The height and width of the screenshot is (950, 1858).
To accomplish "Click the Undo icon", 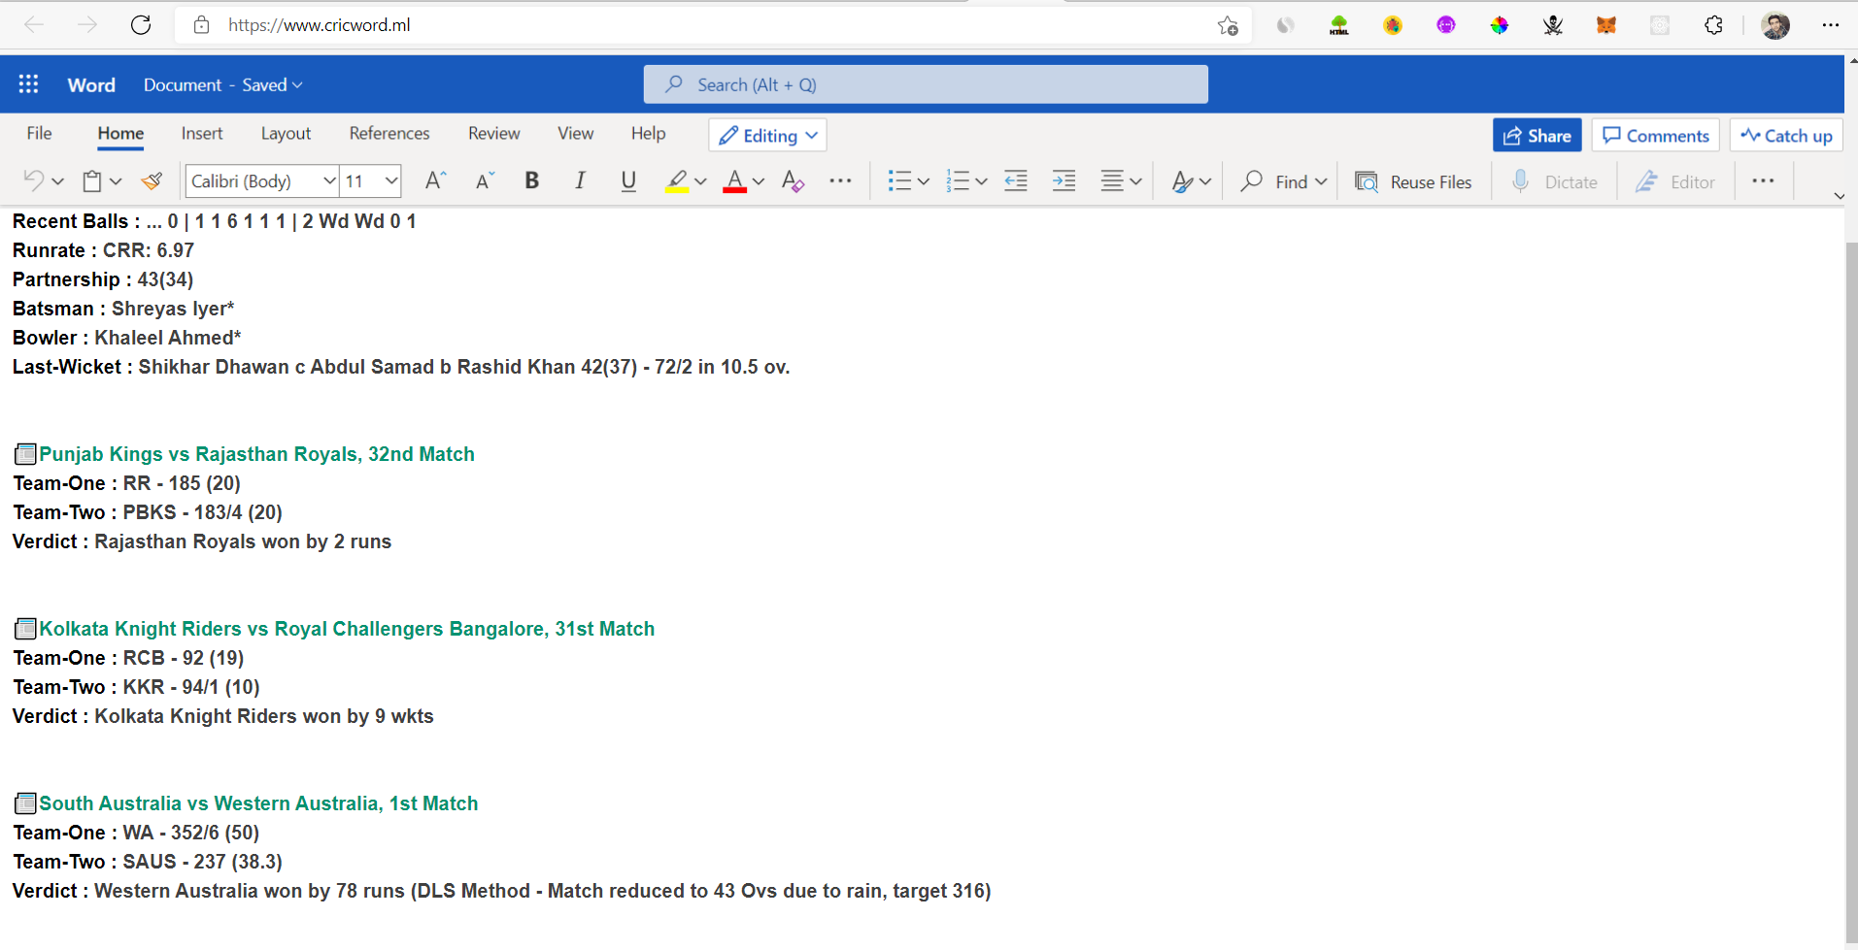I will click(x=34, y=180).
